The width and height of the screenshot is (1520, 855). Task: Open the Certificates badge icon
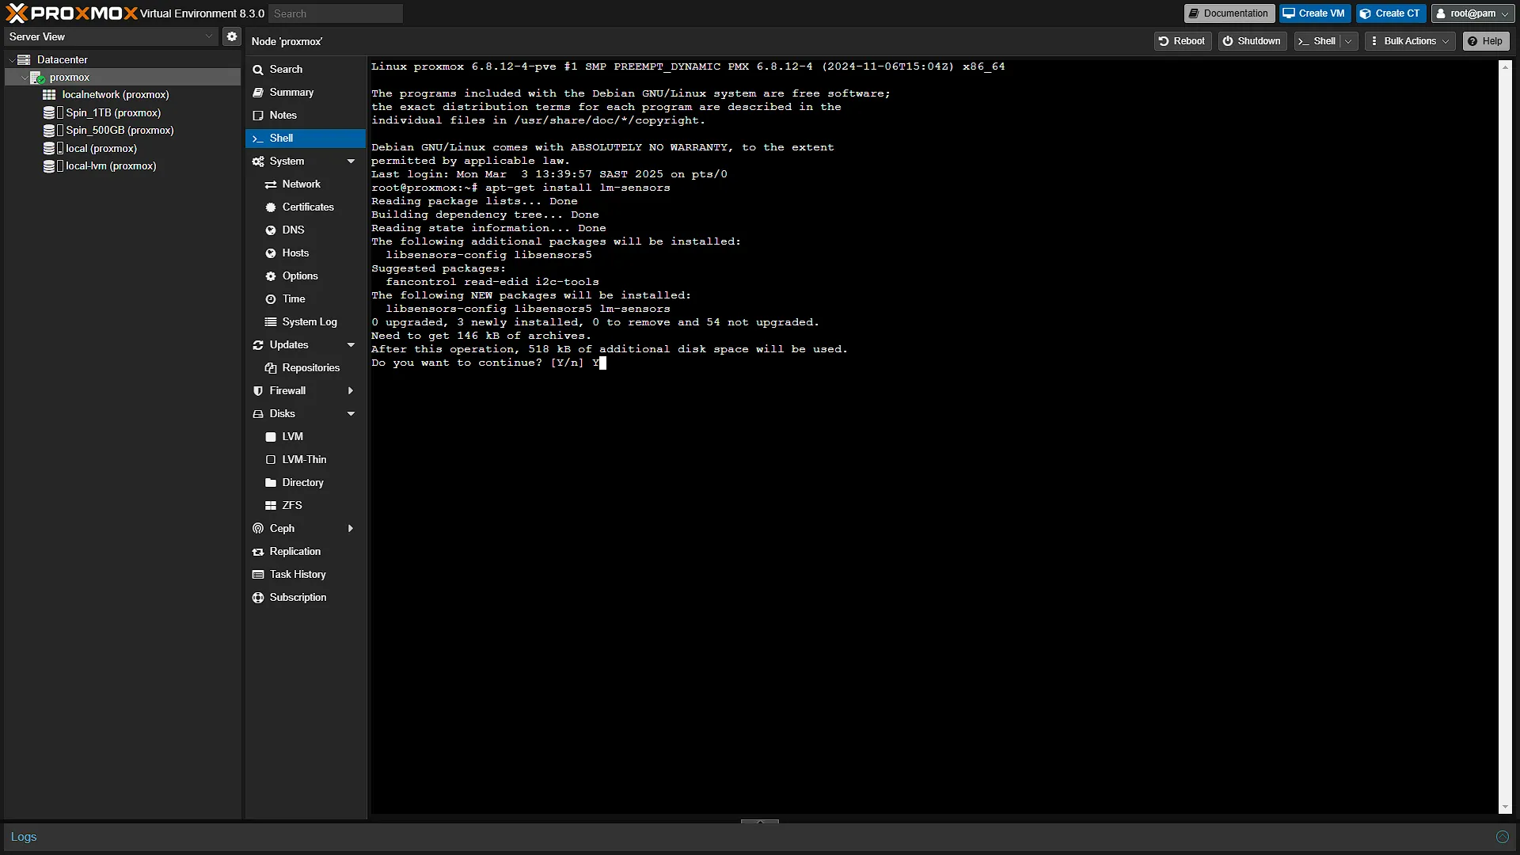pos(271,207)
